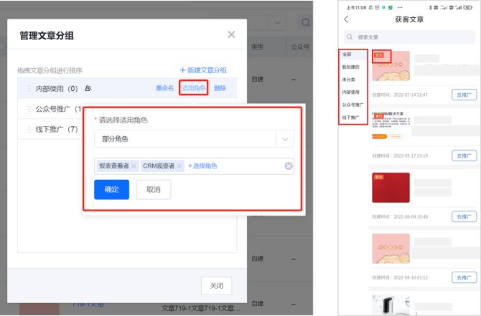
Task: Tap 去推广 for the 2022-07-14 article
Action: click(x=464, y=95)
